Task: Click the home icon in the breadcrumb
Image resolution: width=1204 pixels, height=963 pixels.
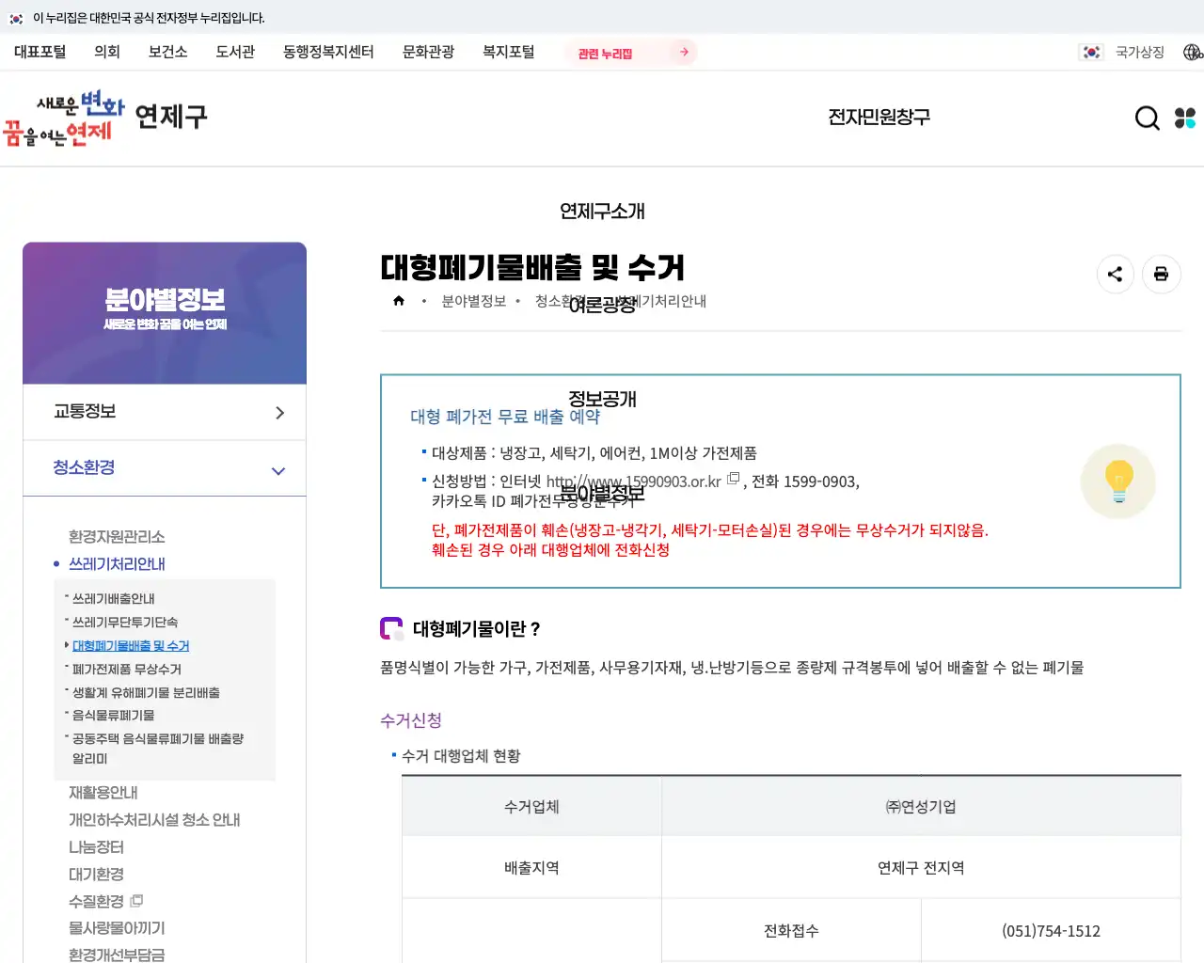Action: 398,299
